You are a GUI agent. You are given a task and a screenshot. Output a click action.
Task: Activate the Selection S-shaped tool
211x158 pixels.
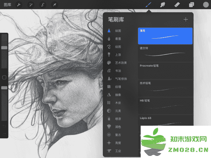click(43, 5)
